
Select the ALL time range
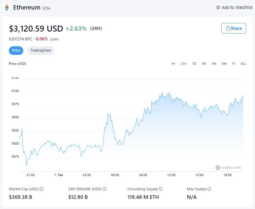[243, 64]
